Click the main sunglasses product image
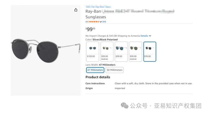The image size is (208, 114). (x=45, y=50)
